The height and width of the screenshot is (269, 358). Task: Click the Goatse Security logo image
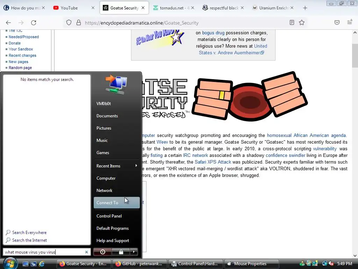pos(225,97)
